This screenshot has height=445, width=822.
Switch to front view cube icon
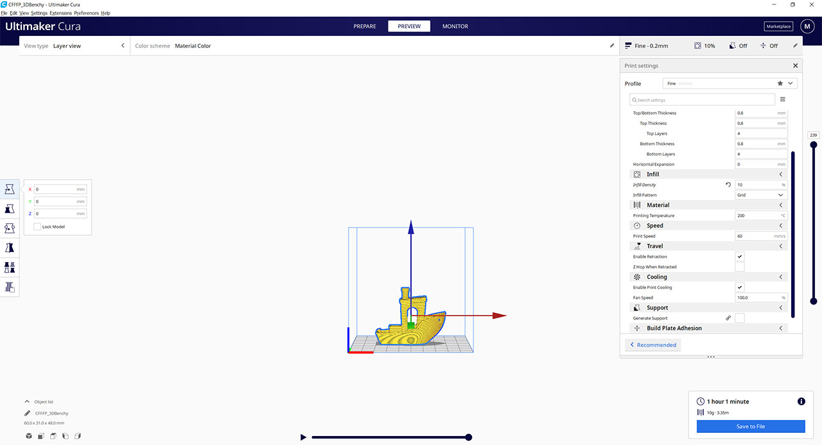click(x=41, y=436)
